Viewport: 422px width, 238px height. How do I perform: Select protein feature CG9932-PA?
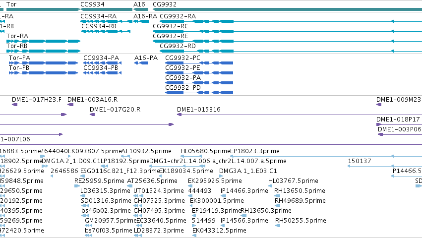[183, 78]
